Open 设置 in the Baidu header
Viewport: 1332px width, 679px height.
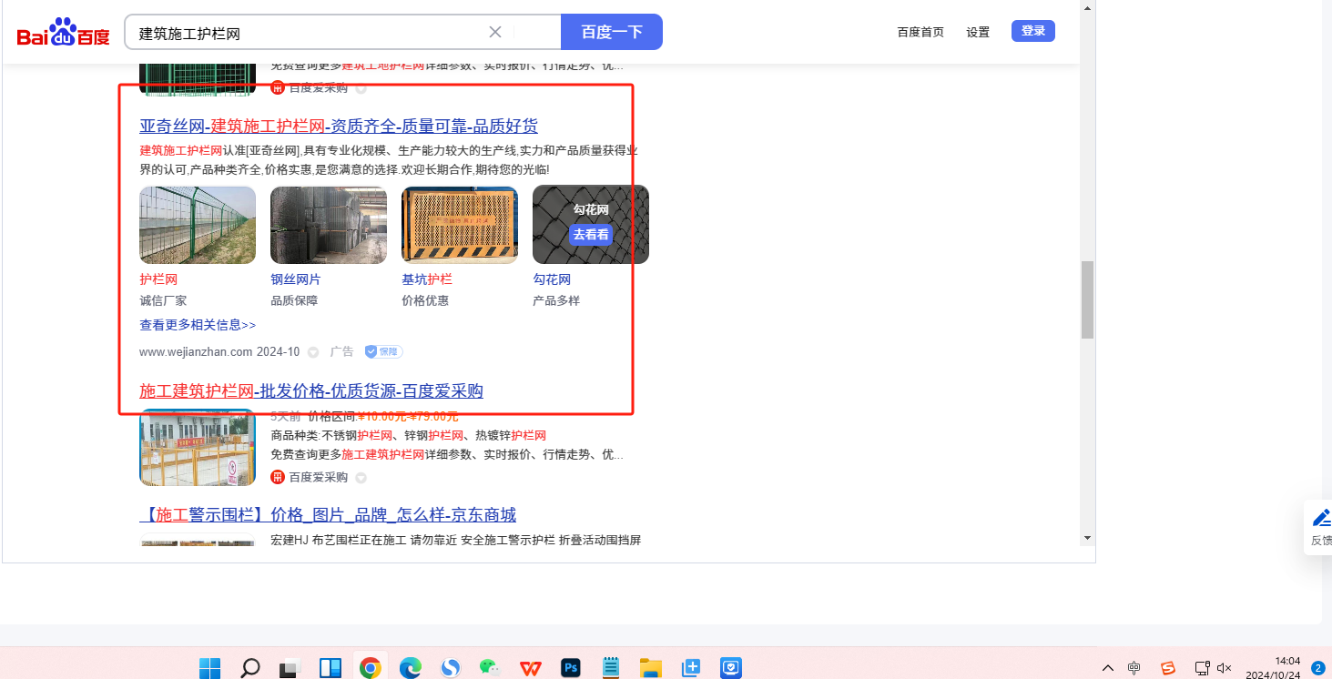point(978,32)
